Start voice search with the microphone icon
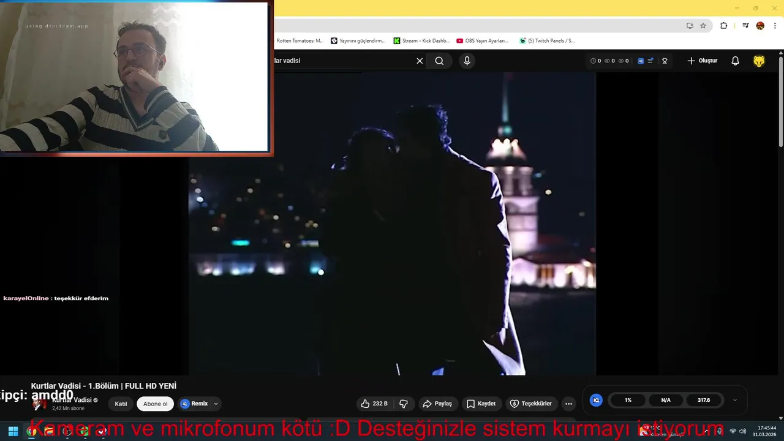Image resolution: width=784 pixels, height=441 pixels. pos(467,61)
